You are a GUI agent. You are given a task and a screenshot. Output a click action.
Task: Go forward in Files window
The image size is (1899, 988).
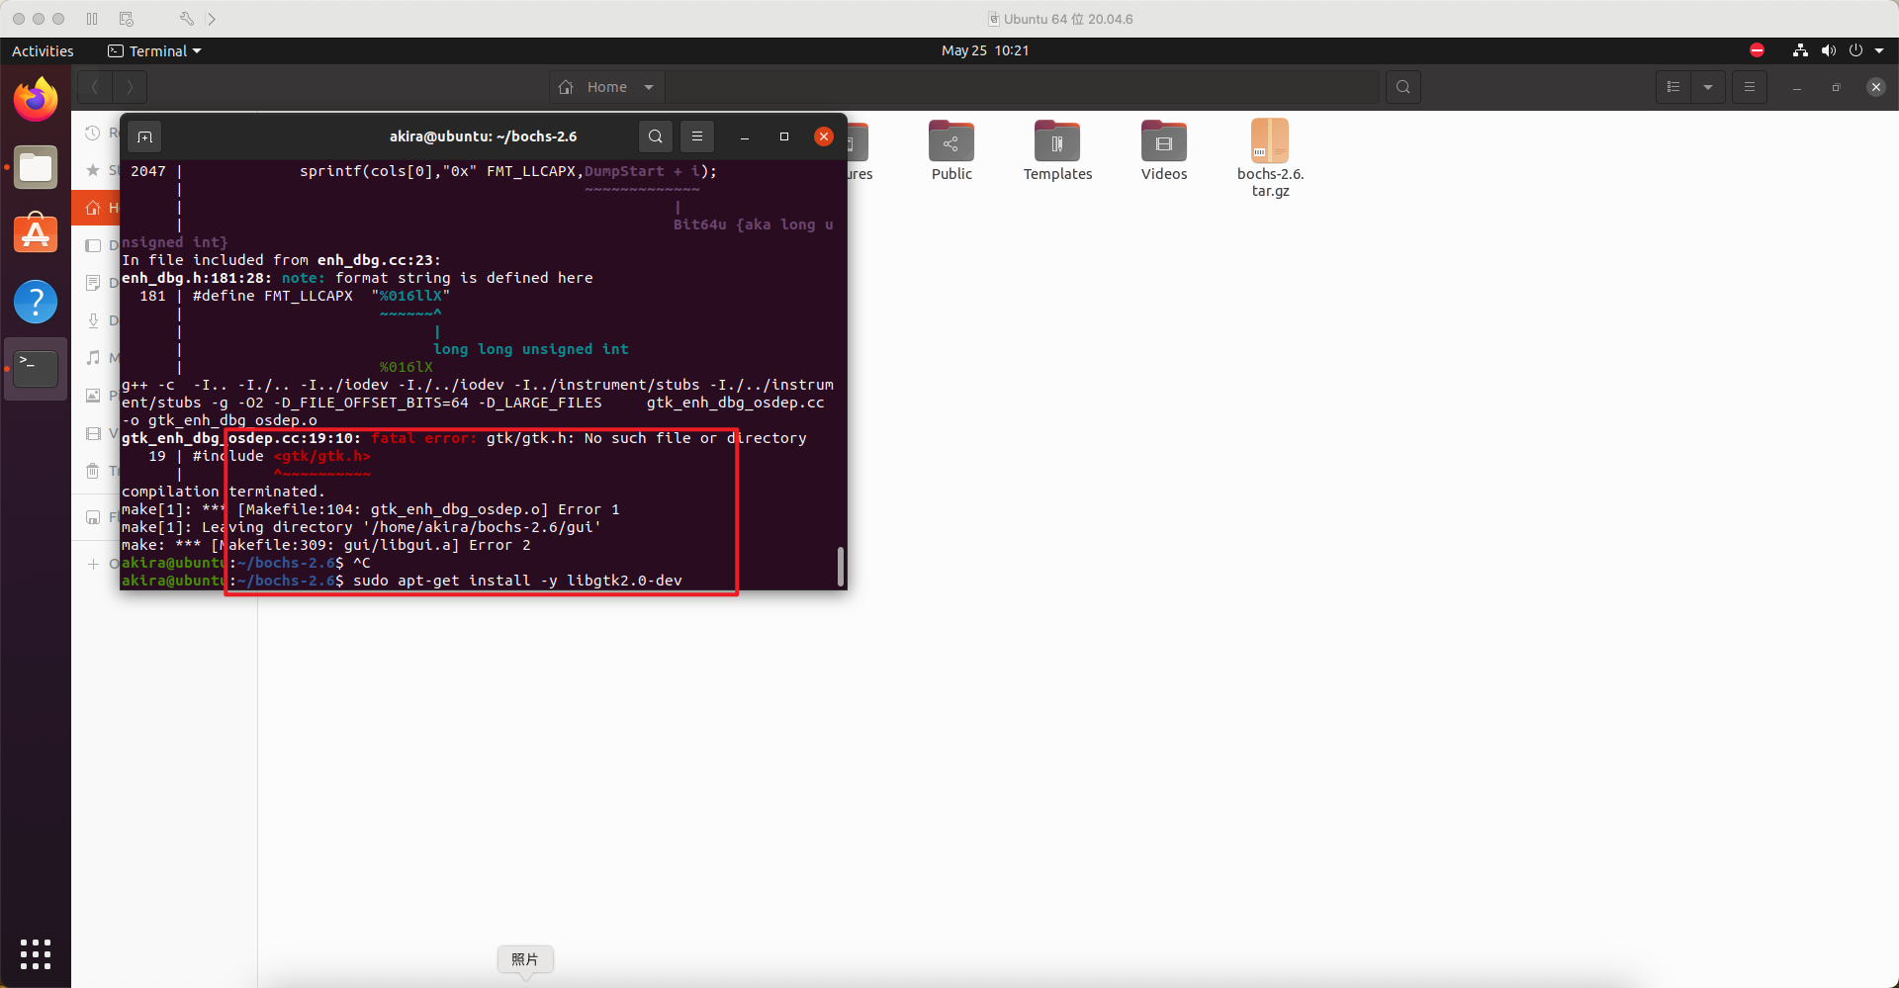(x=130, y=87)
